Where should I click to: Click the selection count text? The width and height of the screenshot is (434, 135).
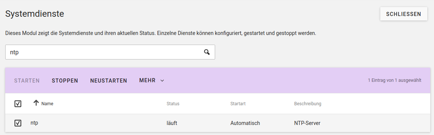[x=395, y=81]
